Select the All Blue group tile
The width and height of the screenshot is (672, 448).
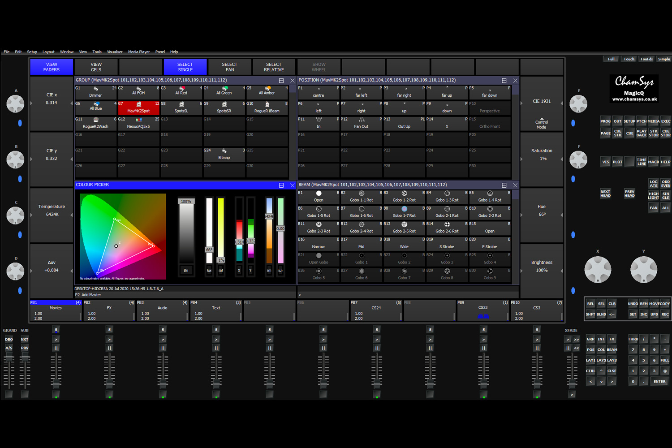pyautogui.click(x=96, y=108)
